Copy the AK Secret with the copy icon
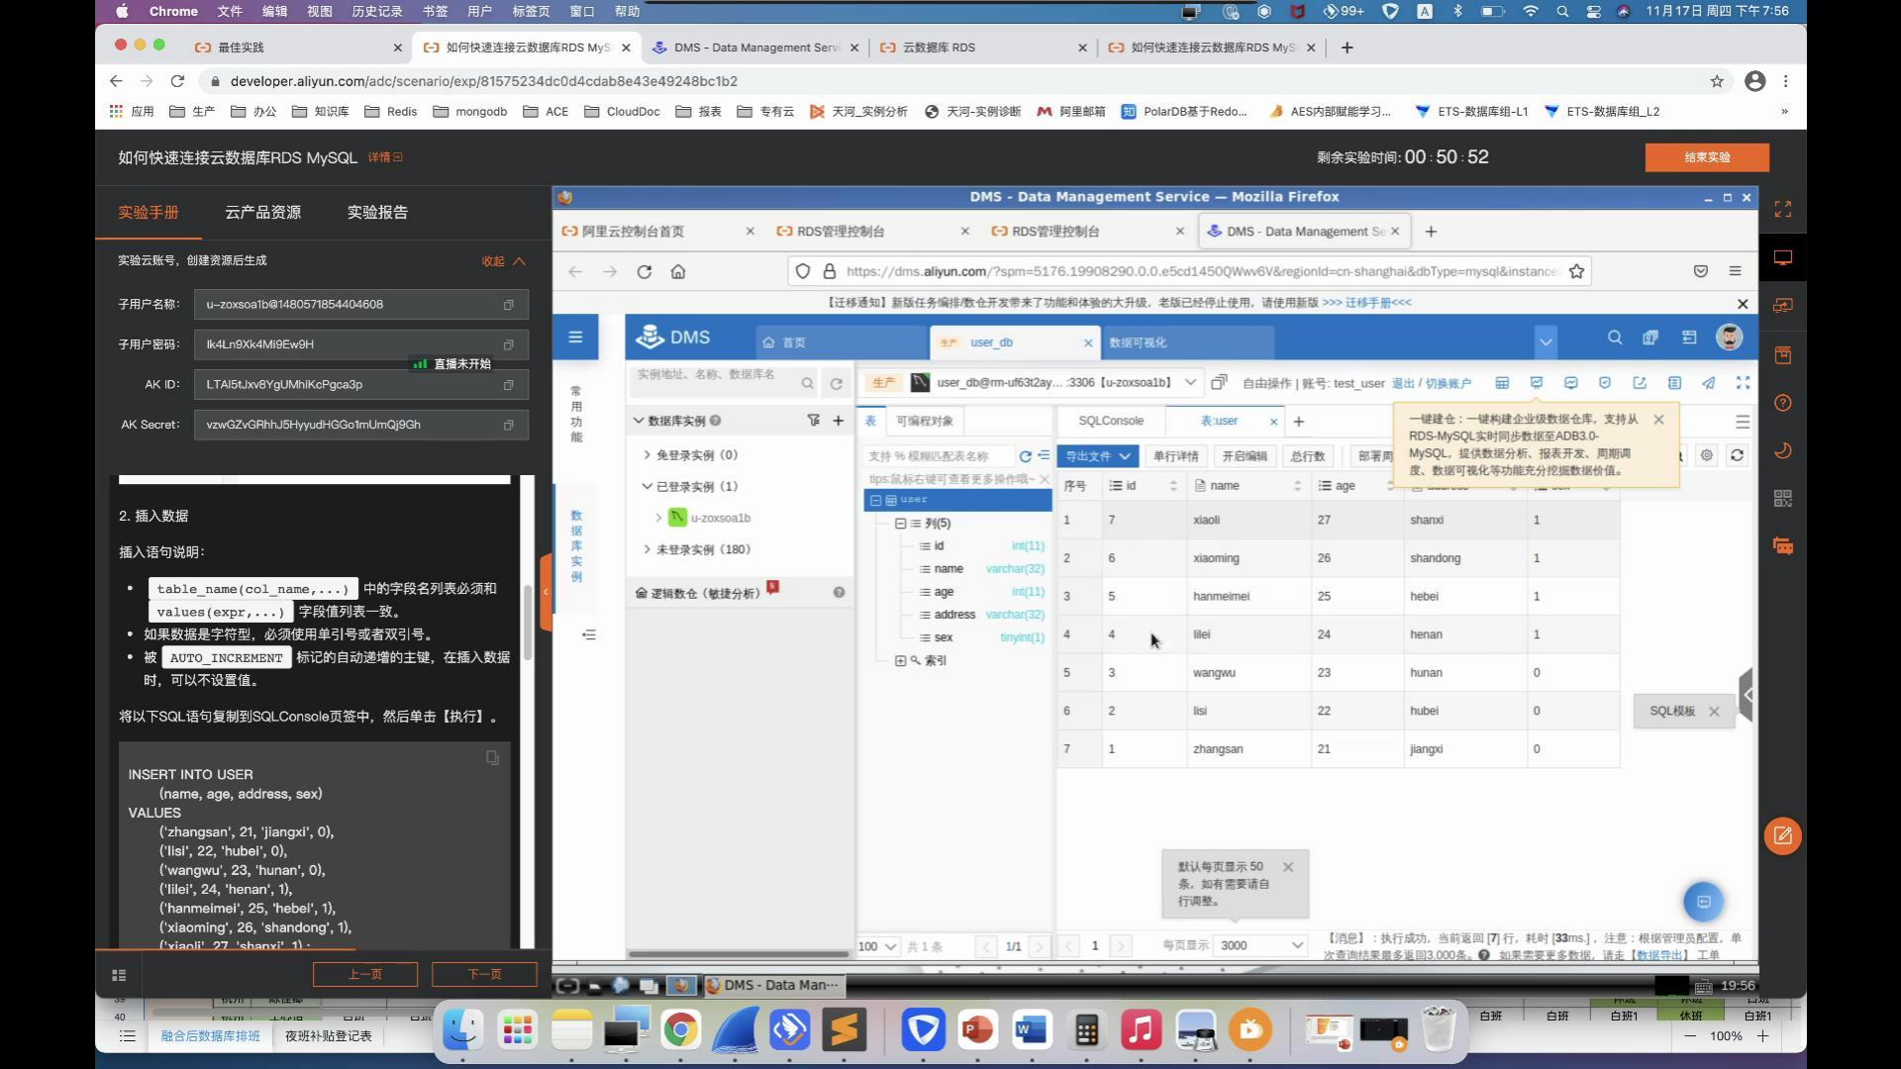 (509, 425)
